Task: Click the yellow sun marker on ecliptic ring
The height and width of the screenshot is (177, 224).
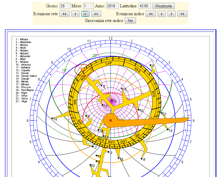Action: [83, 69]
